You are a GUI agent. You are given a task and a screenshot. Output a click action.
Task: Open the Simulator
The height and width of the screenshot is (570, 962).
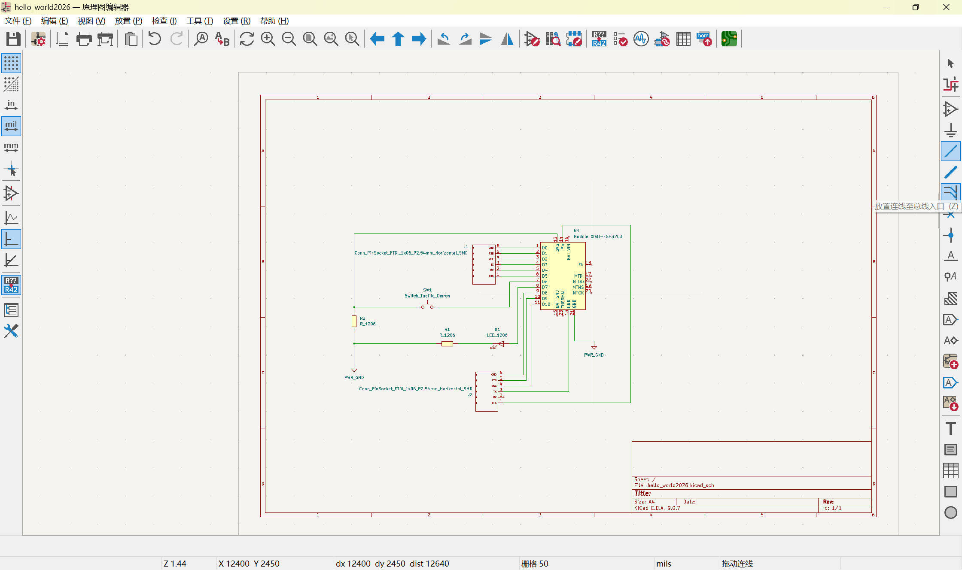tap(641, 39)
